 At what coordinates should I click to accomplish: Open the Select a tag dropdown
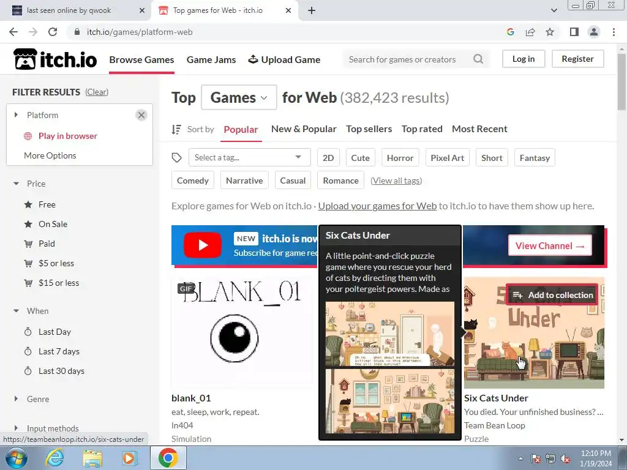(x=250, y=157)
